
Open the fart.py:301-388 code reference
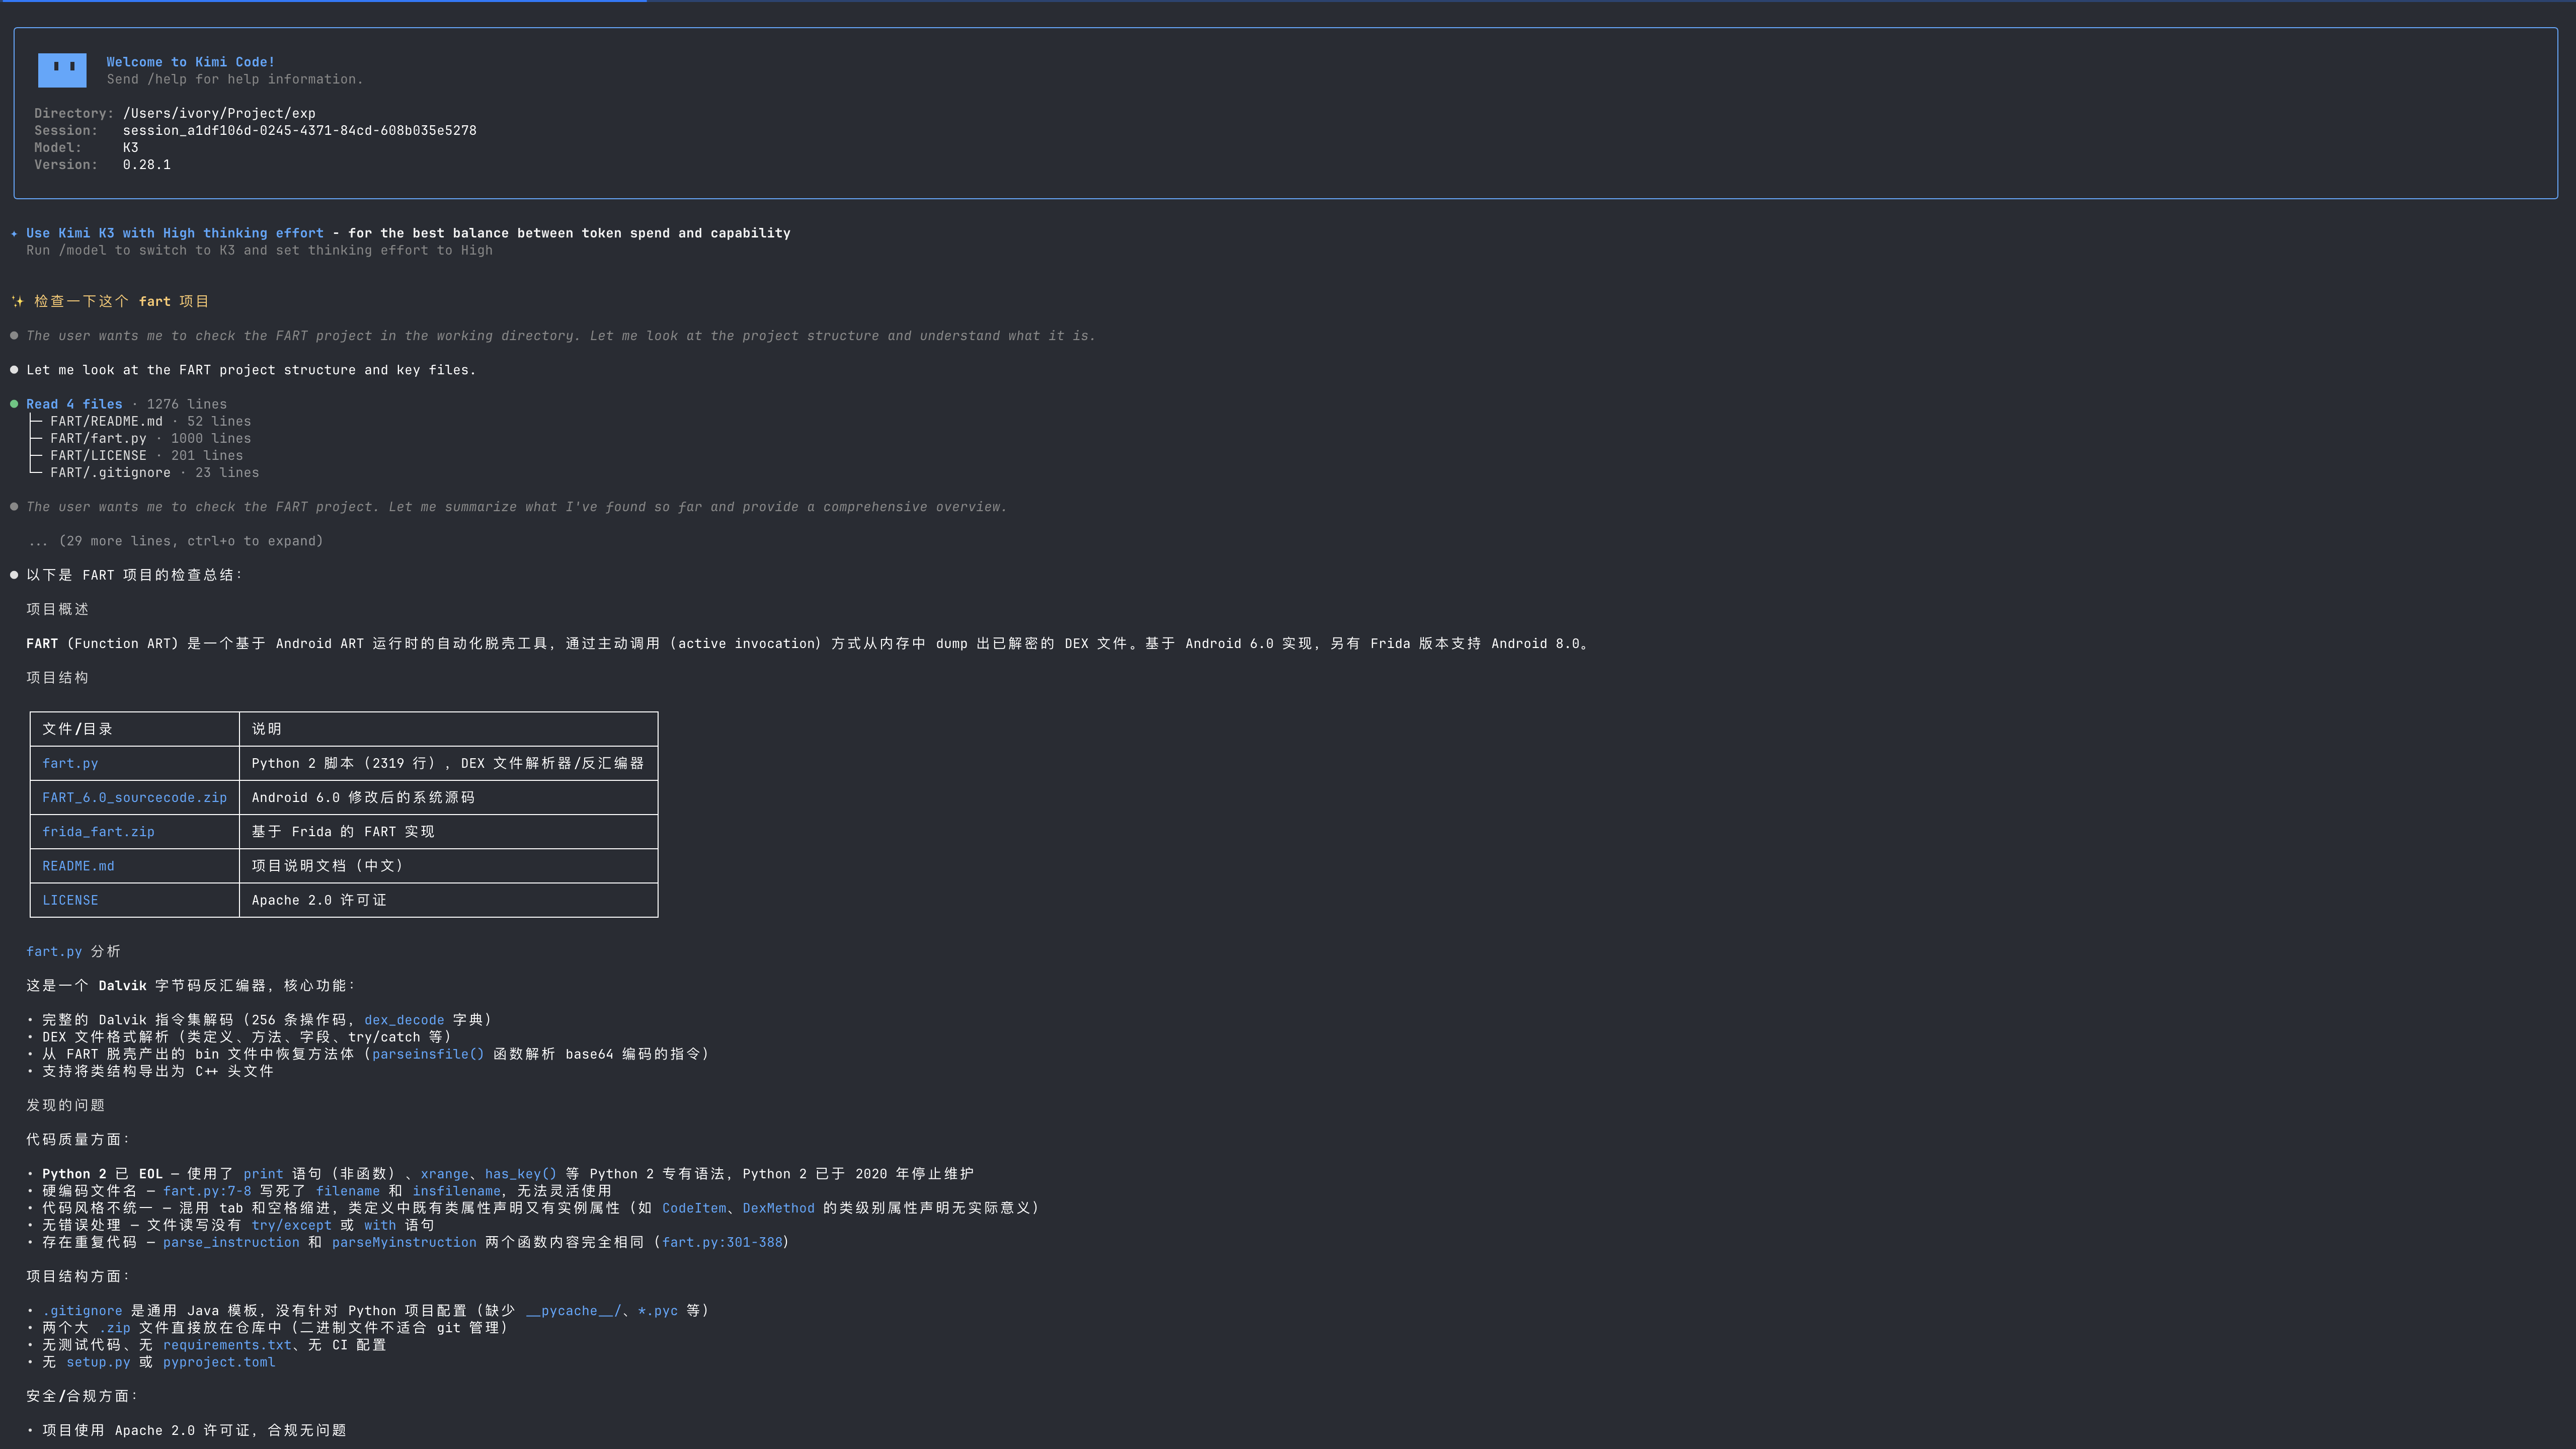[722, 1242]
